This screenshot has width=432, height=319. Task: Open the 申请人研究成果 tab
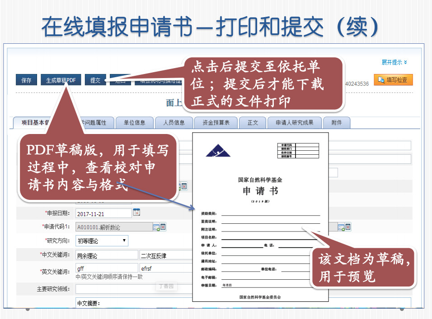295,123
